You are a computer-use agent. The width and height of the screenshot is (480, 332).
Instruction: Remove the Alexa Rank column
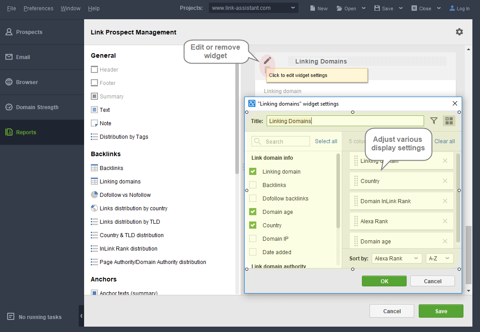tap(445, 221)
